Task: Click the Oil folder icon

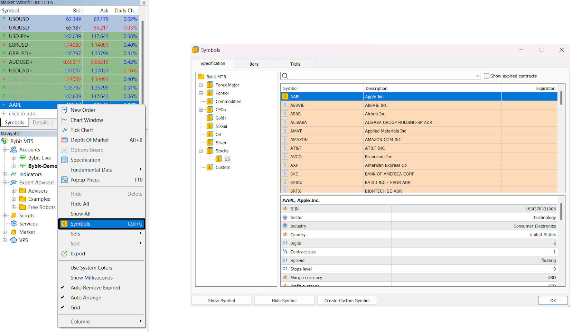Action: (210, 134)
